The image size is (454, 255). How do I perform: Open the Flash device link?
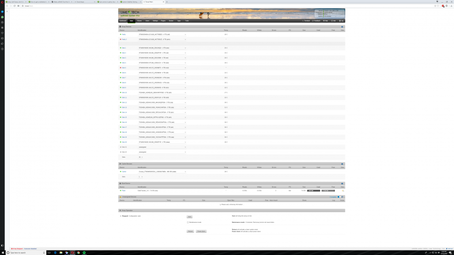click(x=123, y=191)
